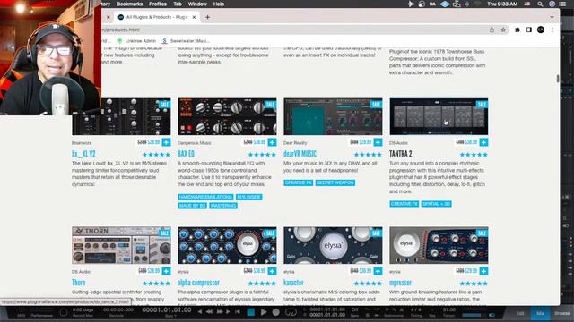The width and height of the screenshot is (574, 322).
Task: Open BAX EQ plugin thumbnail
Action: pyautogui.click(x=227, y=116)
